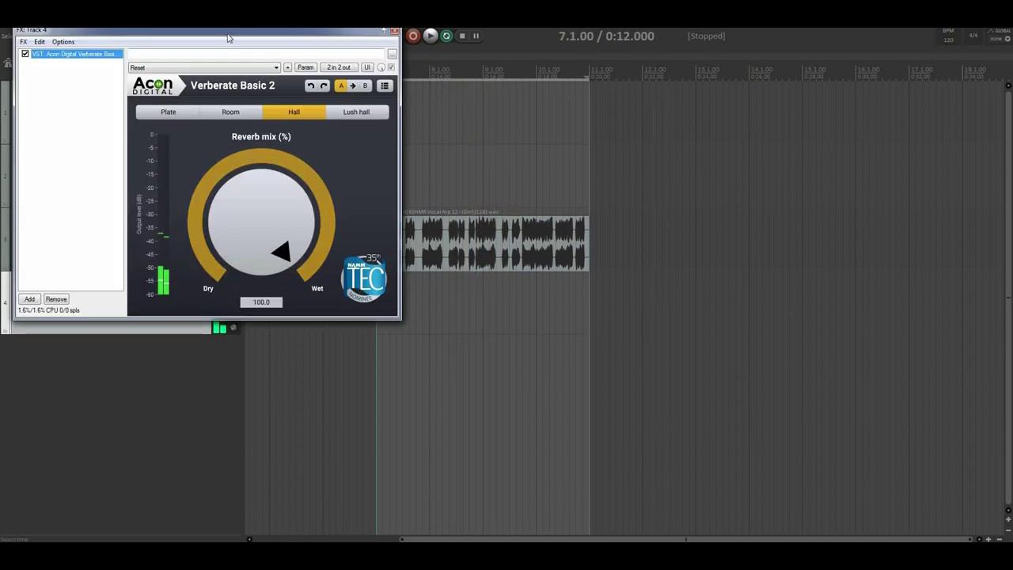Click the small round icon beside track meter
This screenshot has height=570, width=1013.
(x=233, y=328)
